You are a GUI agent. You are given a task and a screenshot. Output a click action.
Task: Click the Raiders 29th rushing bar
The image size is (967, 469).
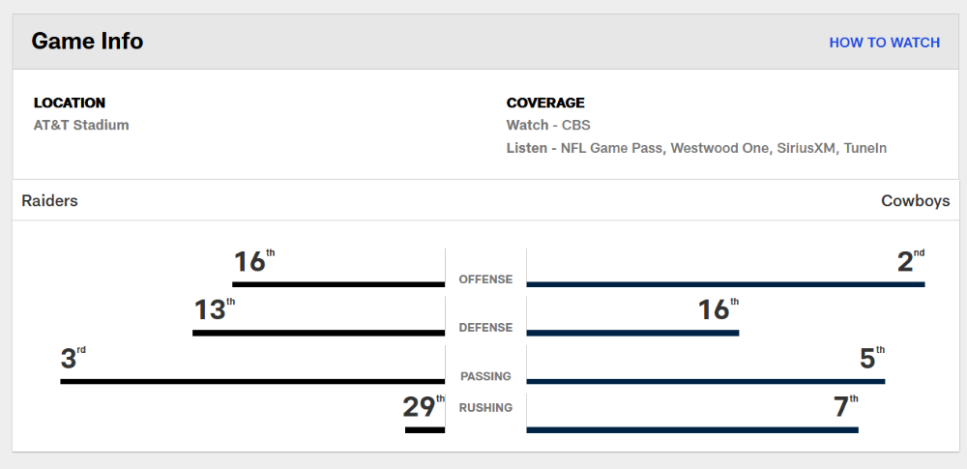(x=425, y=430)
